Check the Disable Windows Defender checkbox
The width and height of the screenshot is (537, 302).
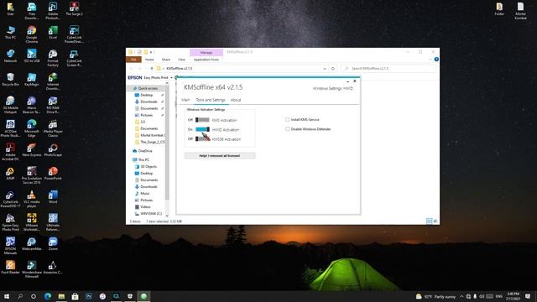click(287, 129)
